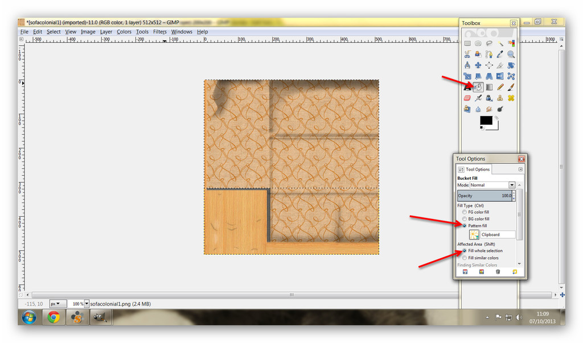Select the Rotate tool
The image size is (583, 343).
(x=511, y=65)
